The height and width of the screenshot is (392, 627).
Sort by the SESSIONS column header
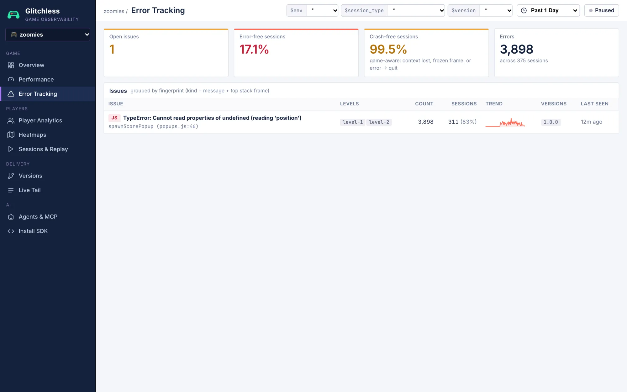464,104
